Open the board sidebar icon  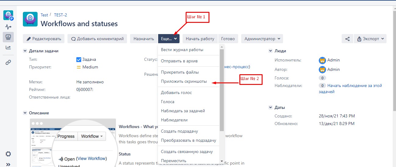[8, 37]
